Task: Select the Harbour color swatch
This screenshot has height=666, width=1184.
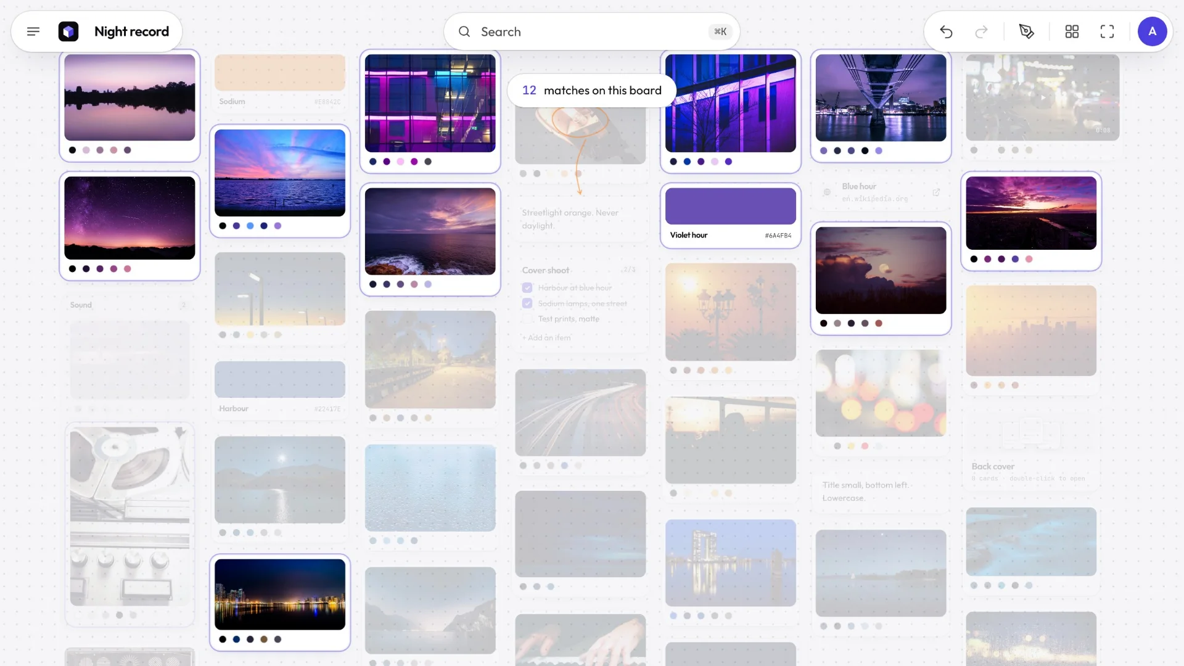Action: pyautogui.click(x=280, y=379)
